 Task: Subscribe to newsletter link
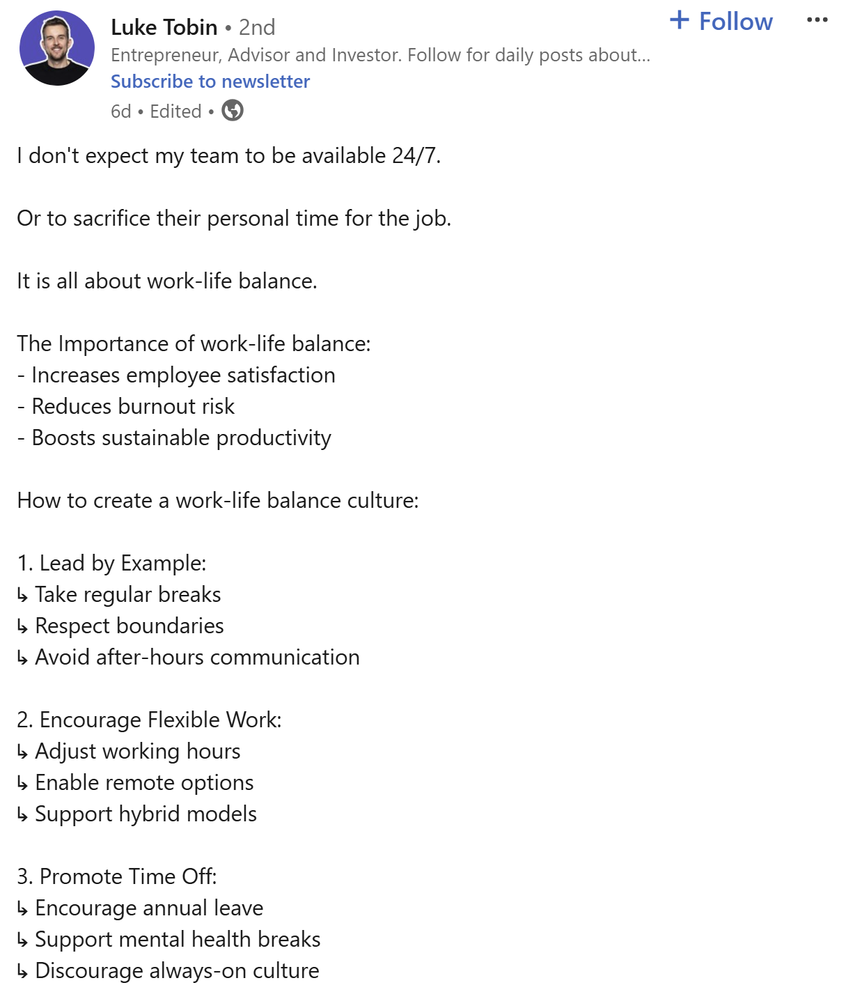click(x=210, y=82)
